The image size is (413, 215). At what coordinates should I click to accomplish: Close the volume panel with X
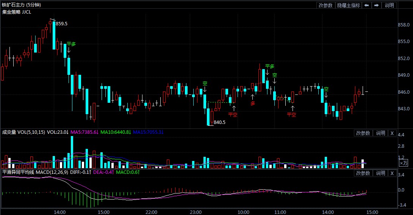(392, 133)
